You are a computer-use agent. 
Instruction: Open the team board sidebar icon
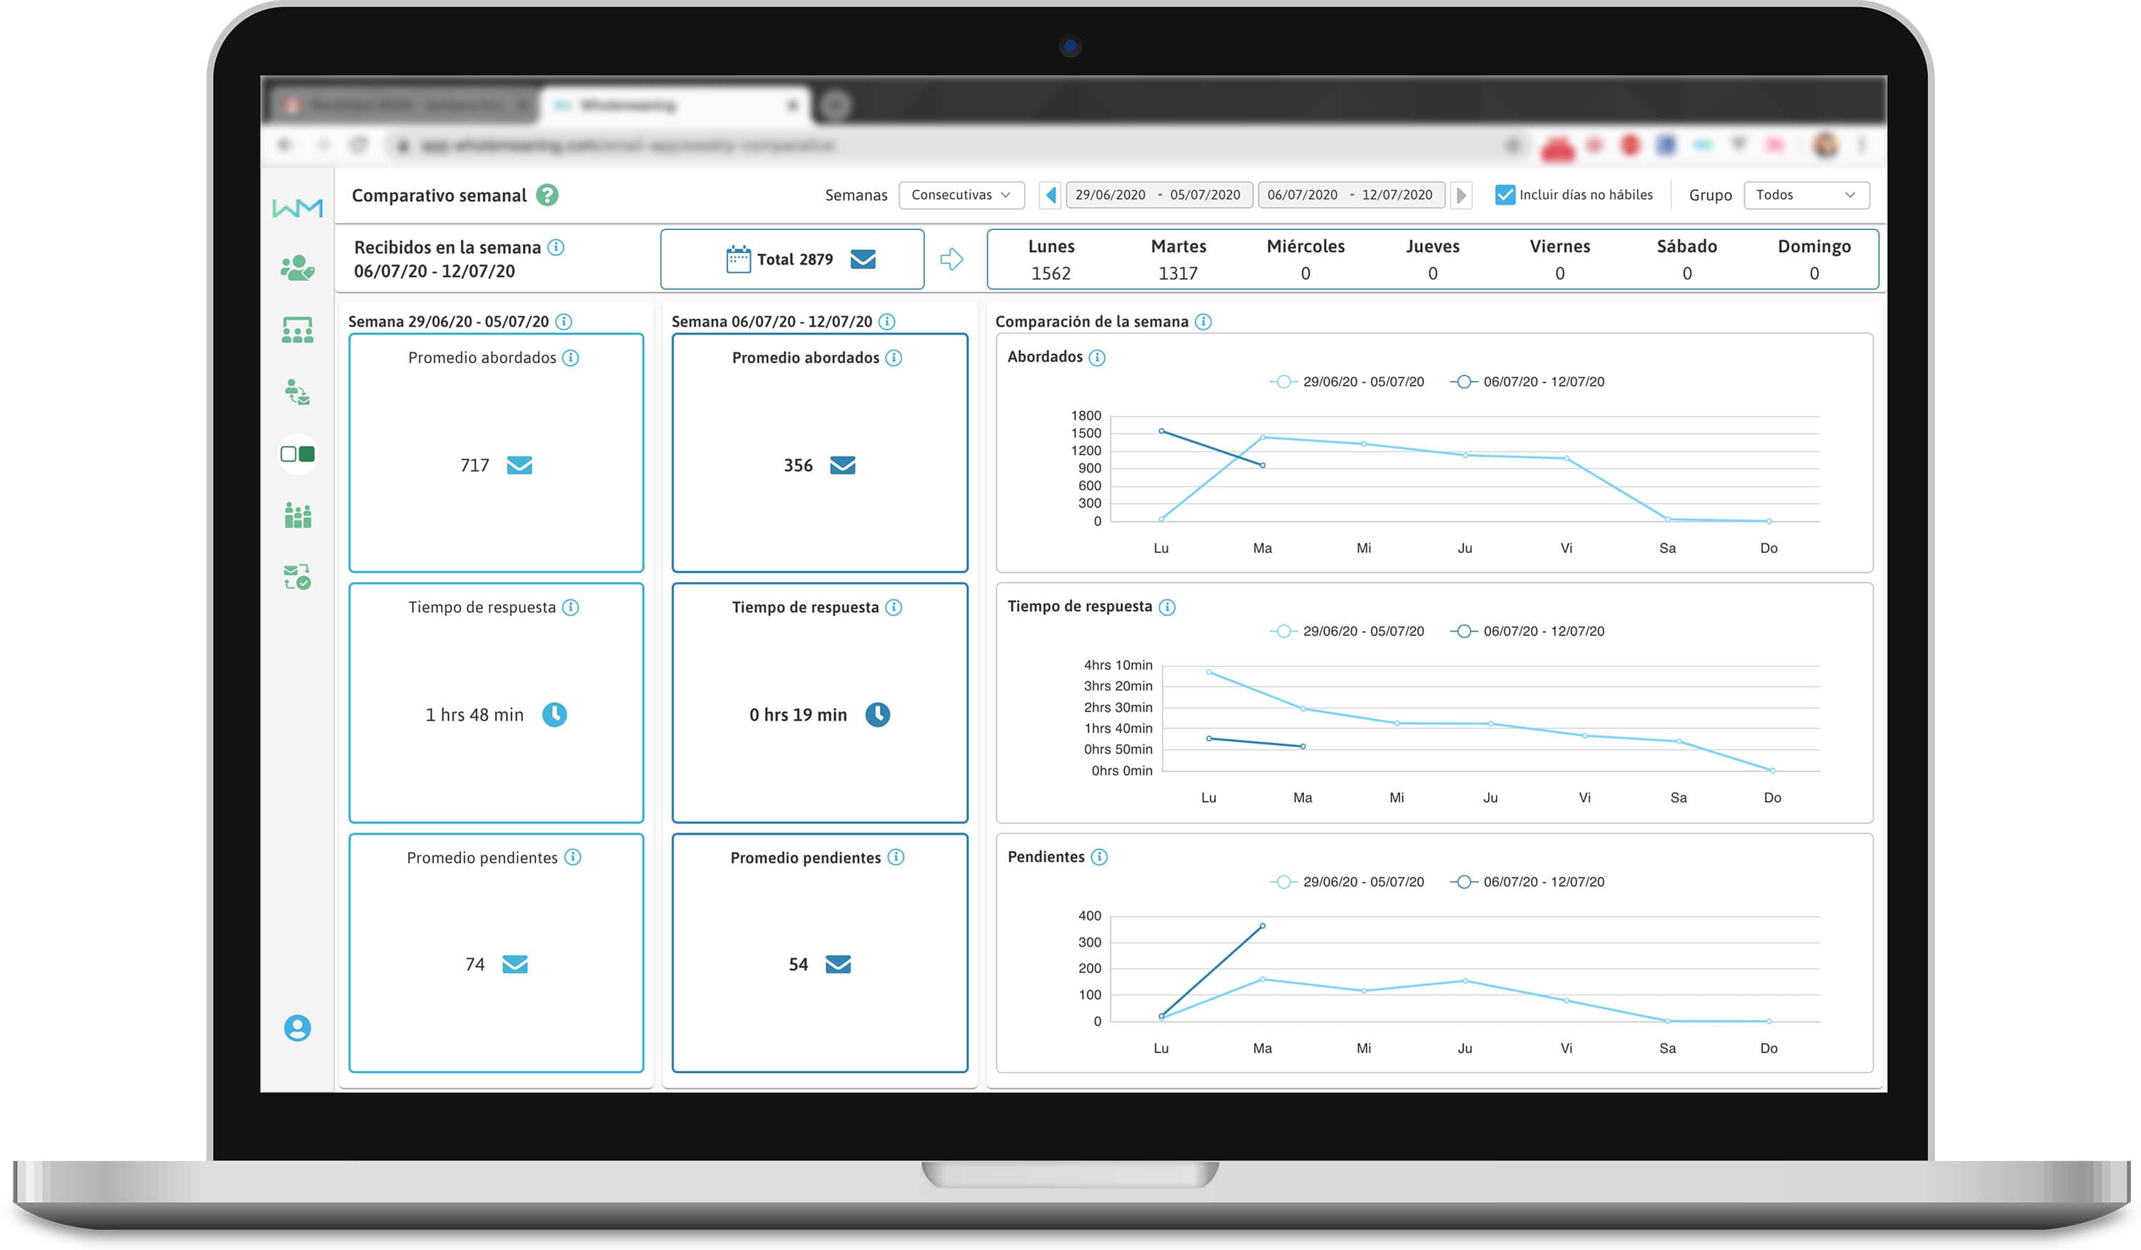click(298, 330)
